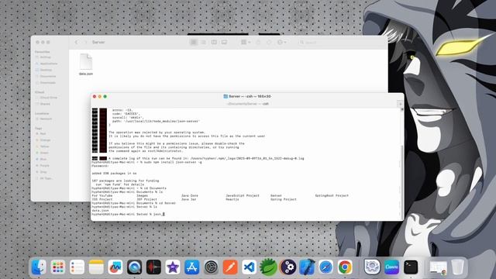Open Voice Memos from the Dock
This screenshot has height=279, width=496.
pyautogui.click(x=153, y=267)
